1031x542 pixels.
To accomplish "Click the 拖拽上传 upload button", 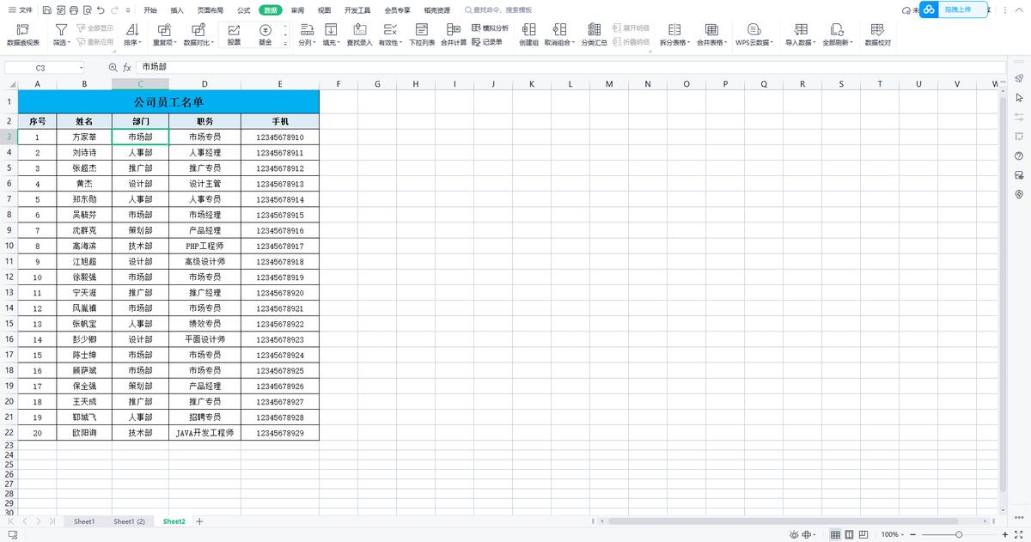I will click(x=956, y=9).
